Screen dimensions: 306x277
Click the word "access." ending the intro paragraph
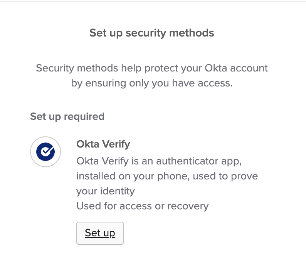215,83
